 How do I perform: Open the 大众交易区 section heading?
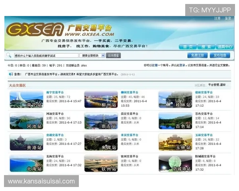[x=17, y=86]
